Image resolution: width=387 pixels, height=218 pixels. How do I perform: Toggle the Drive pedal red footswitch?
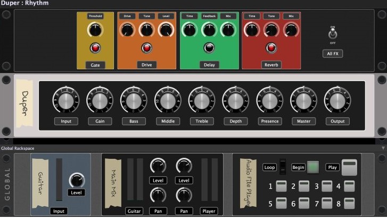146,48
